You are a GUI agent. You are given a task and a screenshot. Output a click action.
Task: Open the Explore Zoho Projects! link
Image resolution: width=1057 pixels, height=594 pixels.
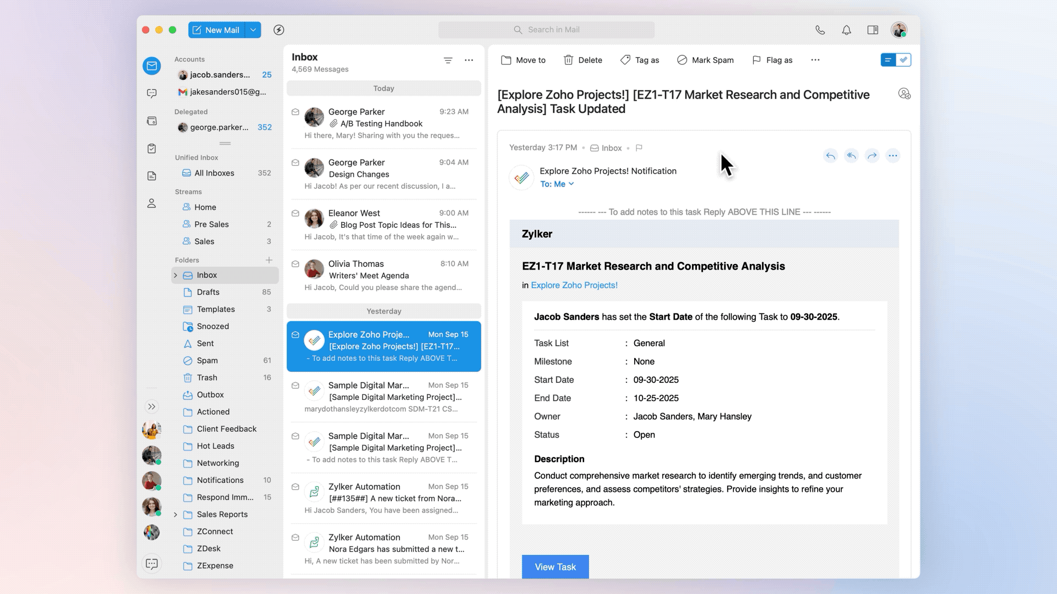coord(574,285)
